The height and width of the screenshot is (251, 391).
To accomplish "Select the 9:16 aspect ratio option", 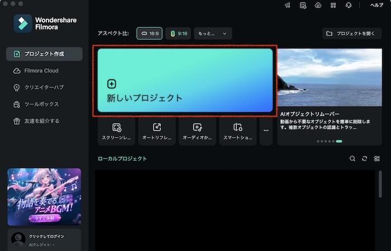I will [x=179, y=33].
